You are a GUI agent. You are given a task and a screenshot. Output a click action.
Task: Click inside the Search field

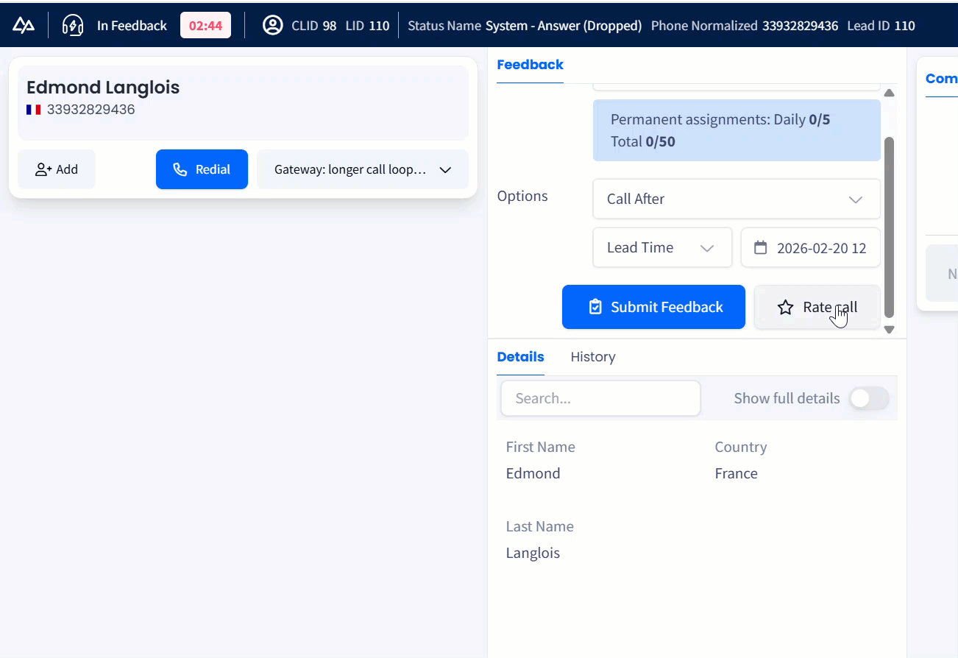click(600, 398)
